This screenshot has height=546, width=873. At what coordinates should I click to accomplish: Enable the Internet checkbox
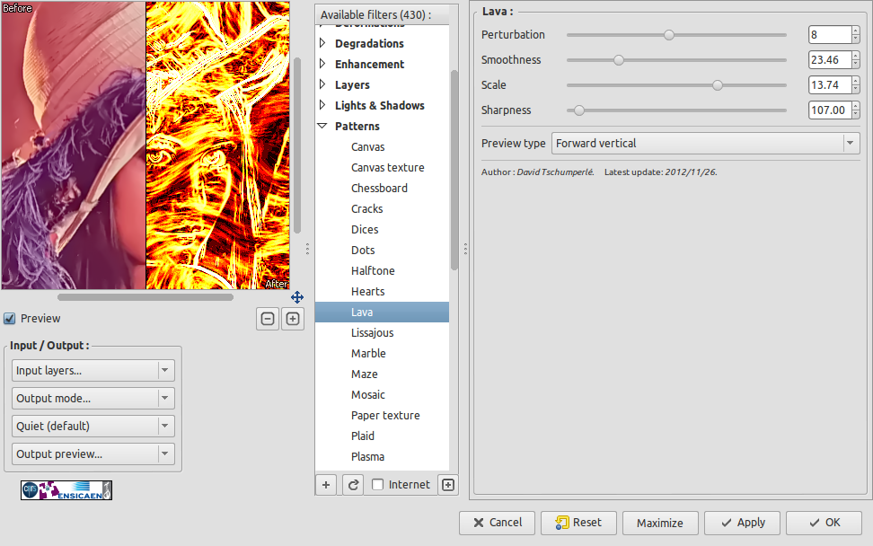(x=378, y=485)
